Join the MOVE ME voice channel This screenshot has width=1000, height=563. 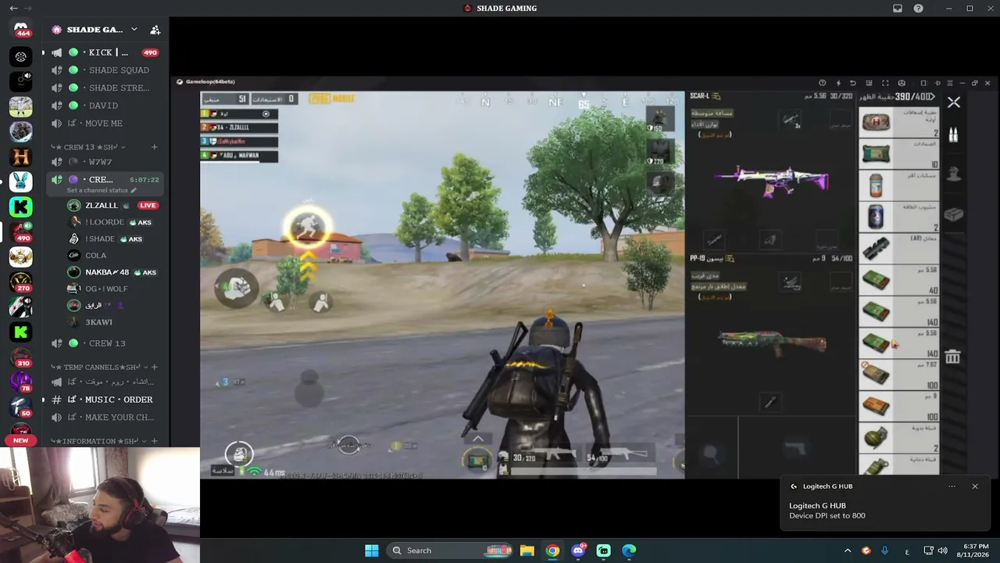105,124
